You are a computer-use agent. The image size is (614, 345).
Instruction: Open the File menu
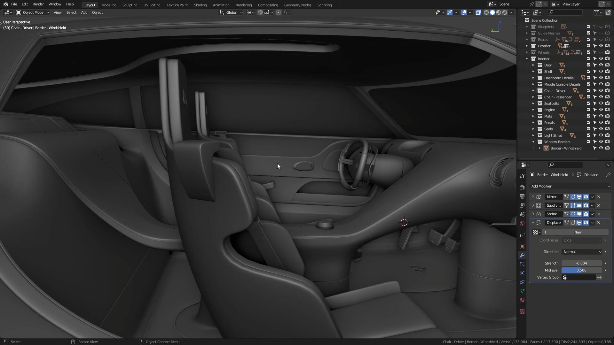pyautogui.click(x=14, y=4)
